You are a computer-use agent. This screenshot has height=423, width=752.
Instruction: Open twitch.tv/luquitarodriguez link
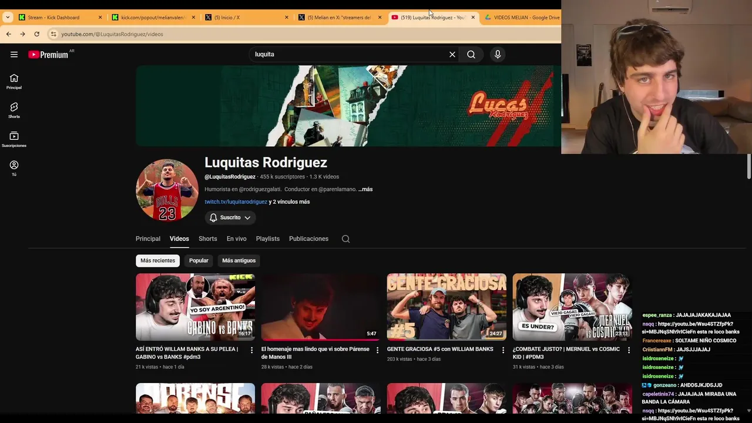click(x=236, y=202)
